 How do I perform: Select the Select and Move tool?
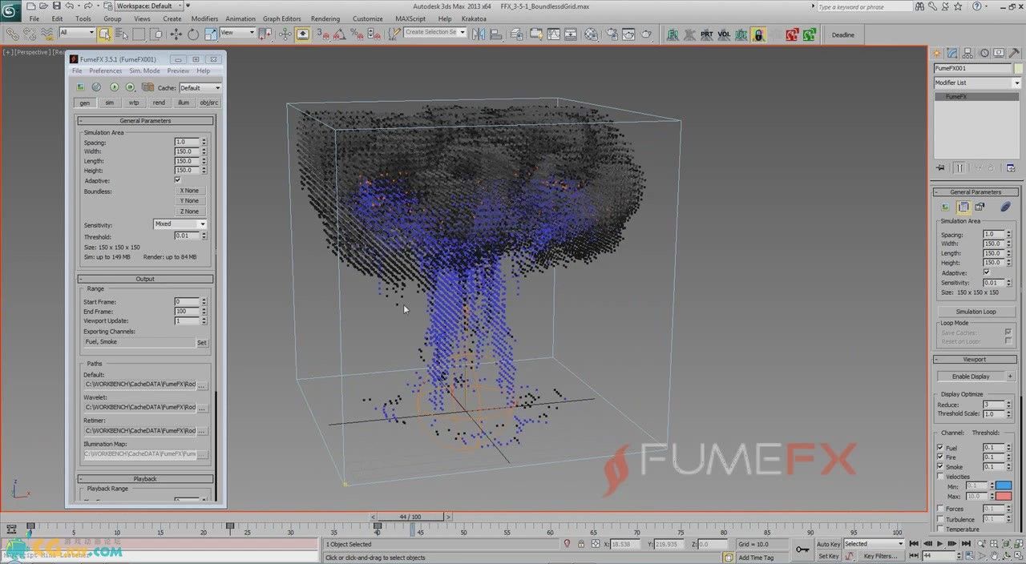pyautogui.click(x=176, y=34)
